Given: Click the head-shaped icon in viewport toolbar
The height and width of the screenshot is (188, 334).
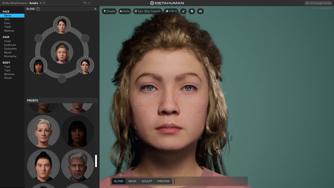Looking at the screenshot, I should pos(192,11).
